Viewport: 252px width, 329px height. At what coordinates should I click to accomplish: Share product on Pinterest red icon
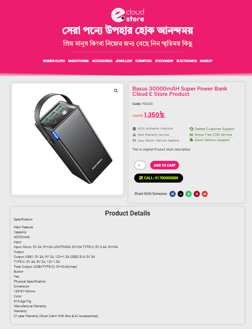click(x=197, y=194)
